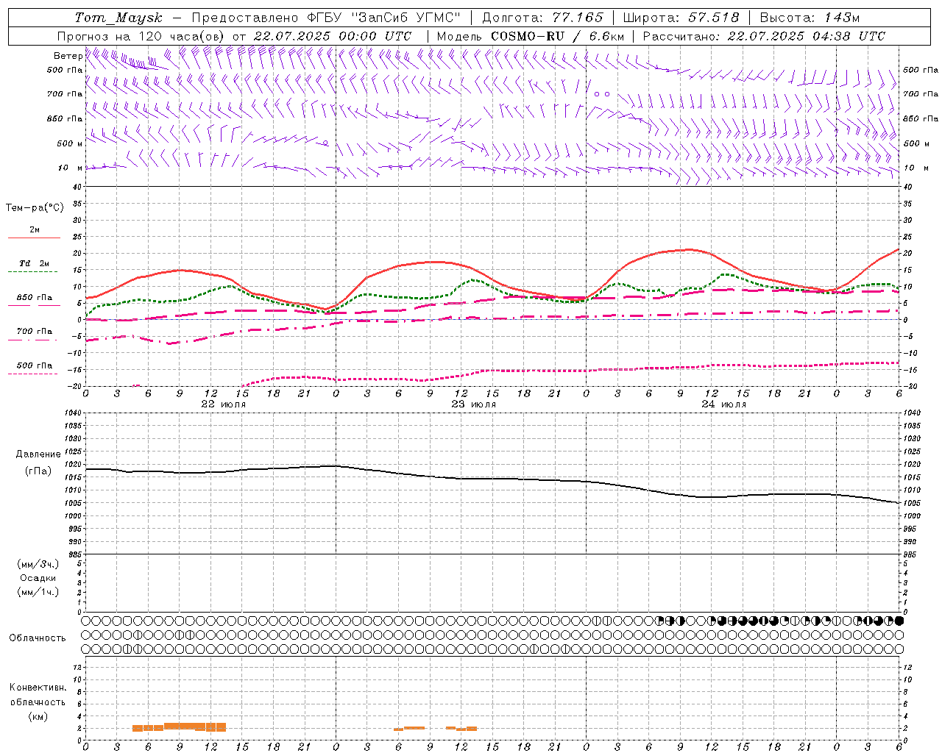Click the 700 гПа legend entry in the temperature panel
This screenshot has height=753, width=942.
point(34,335)
